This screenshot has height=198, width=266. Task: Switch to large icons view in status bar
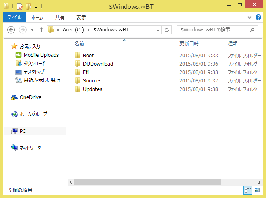click(x=257, y=190)
